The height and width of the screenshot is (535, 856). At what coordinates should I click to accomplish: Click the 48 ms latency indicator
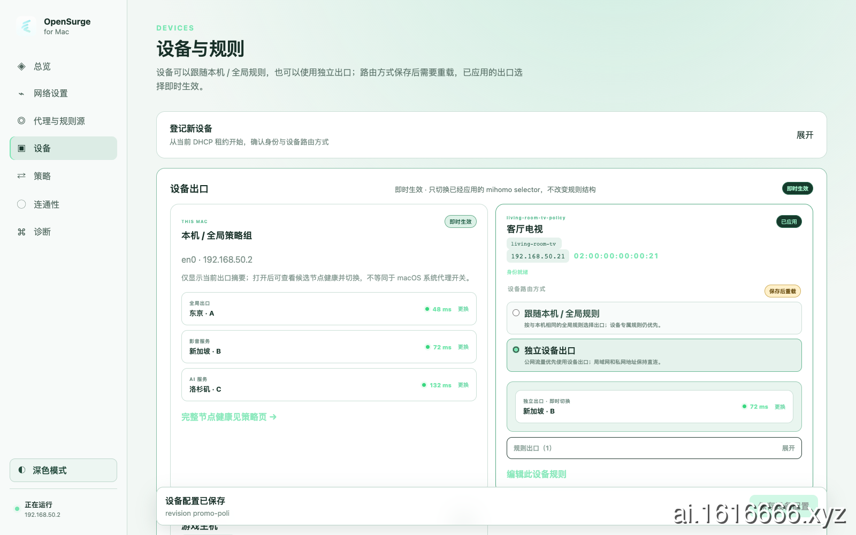point(438,309)
